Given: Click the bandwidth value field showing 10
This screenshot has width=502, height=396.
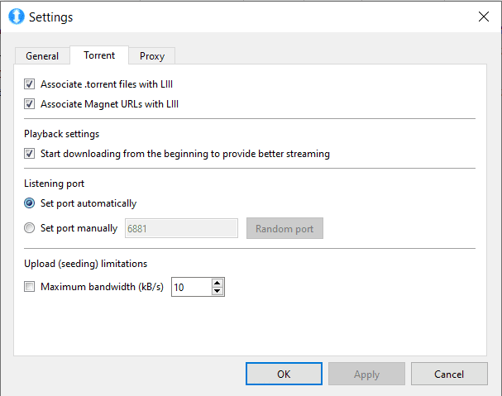Looking at the screenshot, I should pyautogui.click(x=191, y=287).
